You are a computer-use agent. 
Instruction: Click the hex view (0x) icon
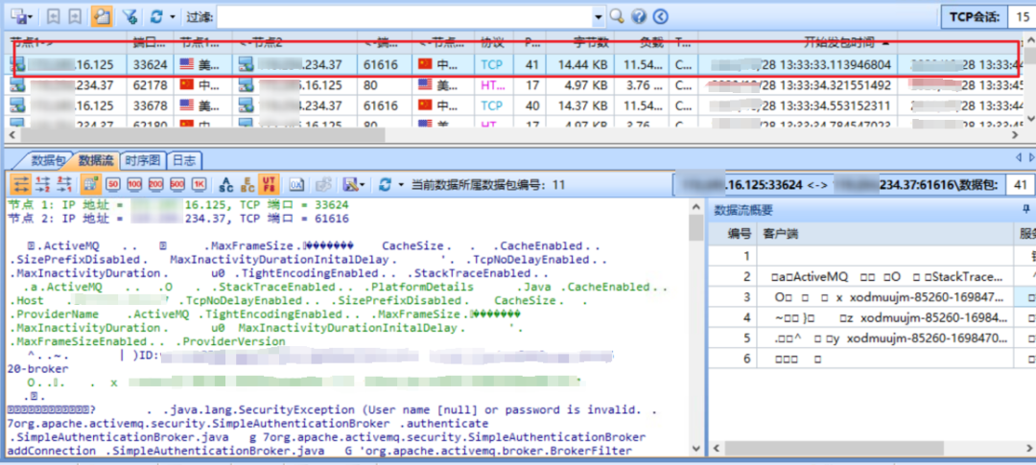297,184
